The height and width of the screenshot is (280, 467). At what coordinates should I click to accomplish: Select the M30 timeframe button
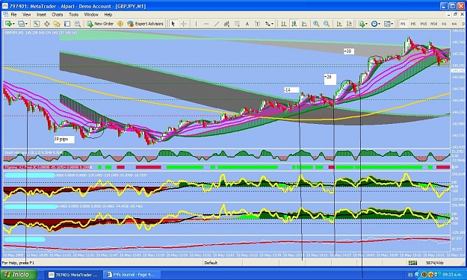coord(433,24)
